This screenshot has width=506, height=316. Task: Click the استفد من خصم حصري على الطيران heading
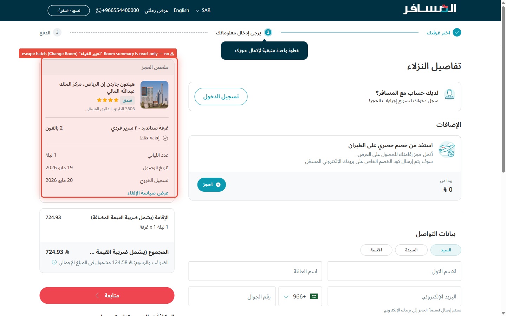[390, 145]
